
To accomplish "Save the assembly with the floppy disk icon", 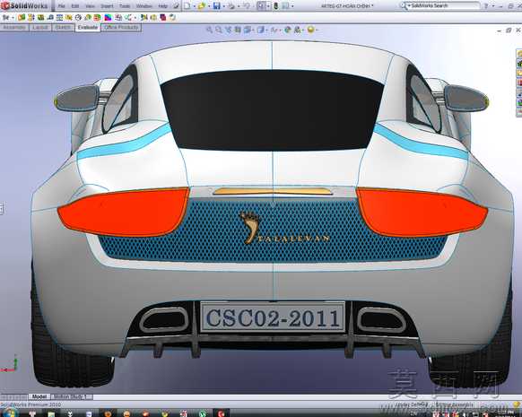I will pyautogui.click(x=217, y=6).
